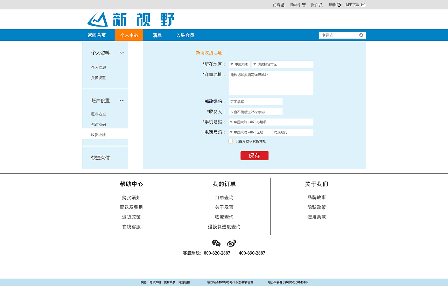Check the 设置为默认收货地址 checkbox
The width and height of the screenshot is (448, 286).
tap(230, 141)
